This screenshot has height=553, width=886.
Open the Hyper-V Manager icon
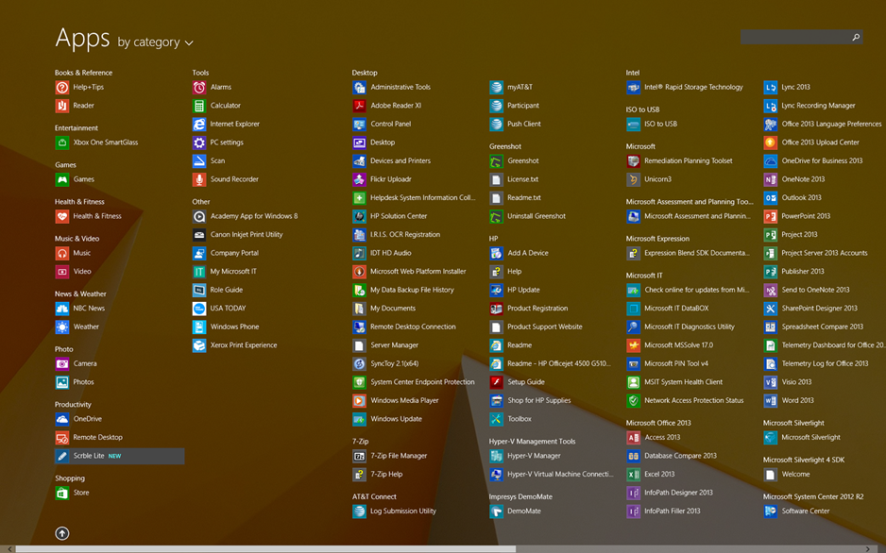pyautogui.click(x=496, y=456)
